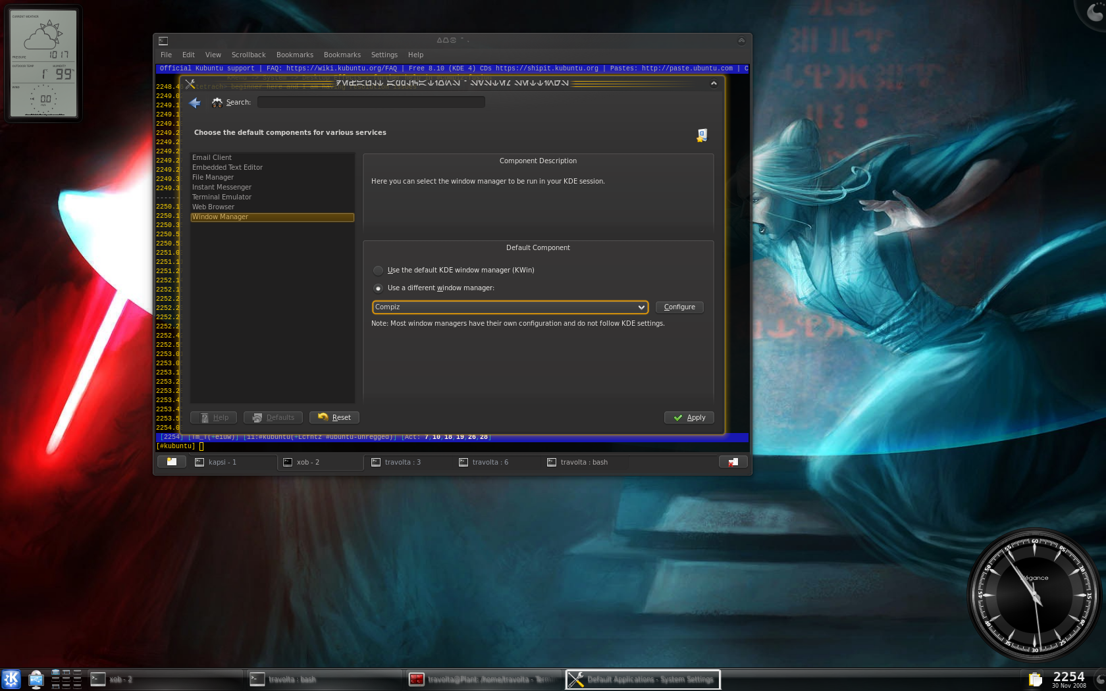Open the KDE Kickoff menu launcher
Viewport: 1106px width, 691px height.
click(x=11, y=679)
